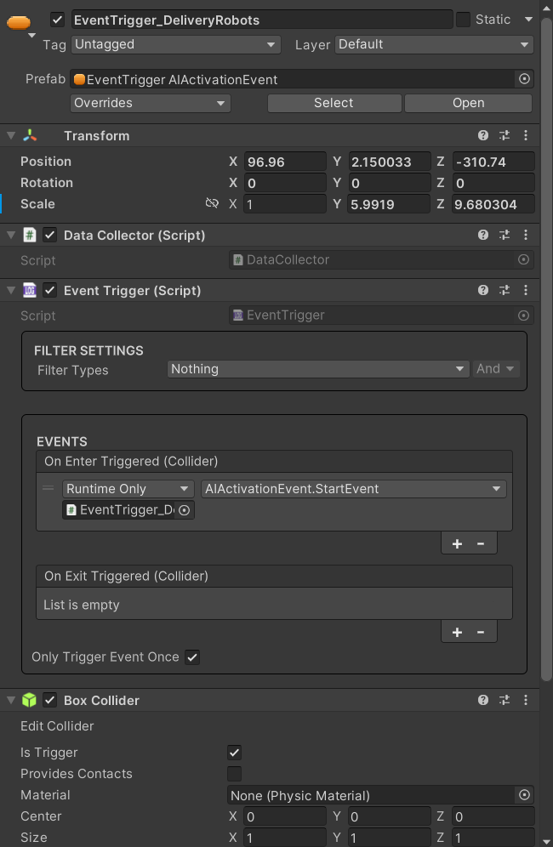Click the prefab Select button
The height and width of the screenshot is (847, 553).
pos(334,103)
